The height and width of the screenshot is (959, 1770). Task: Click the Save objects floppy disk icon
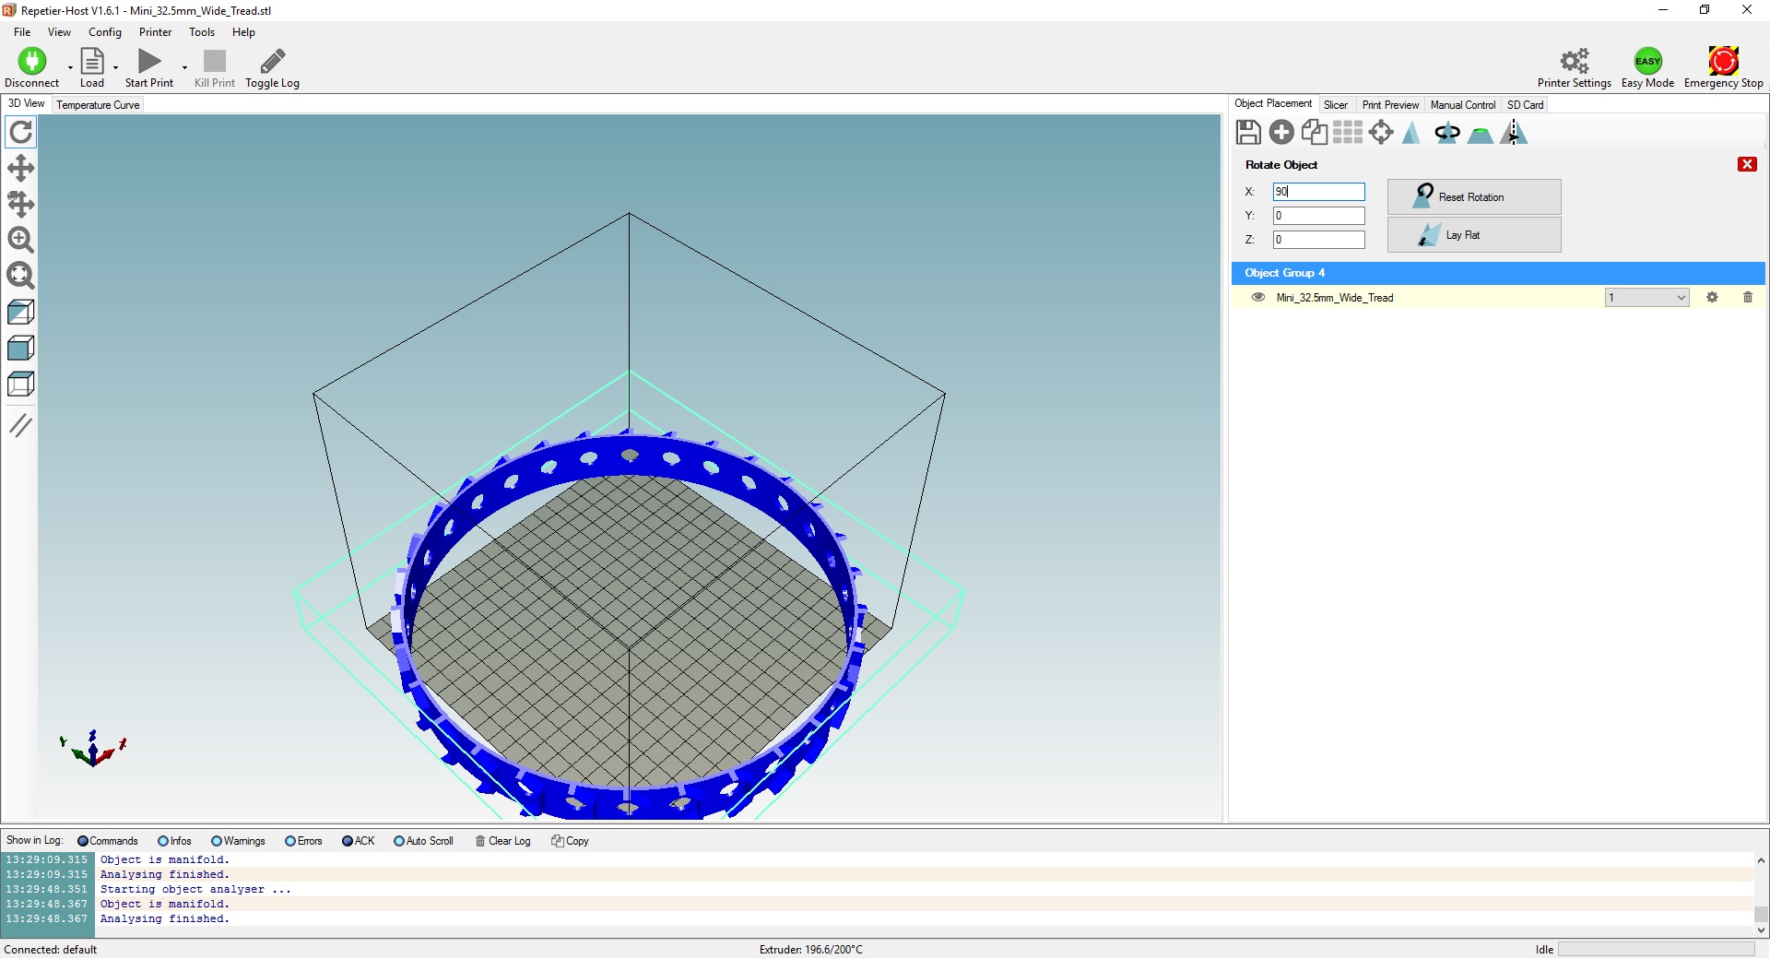click(x=1248, y=133)
